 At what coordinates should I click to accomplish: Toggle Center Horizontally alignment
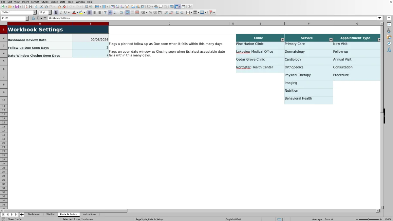click(95, 12)
